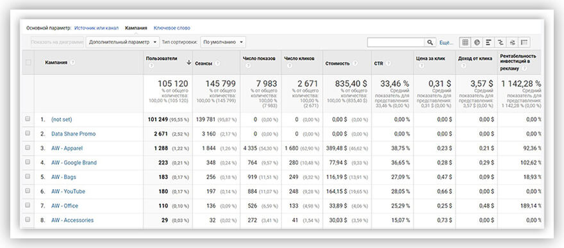Image resolution: width=564 pixels, height=248 pixels.
Task: Click Показать на диаграмме button
Action: [57, 42]
